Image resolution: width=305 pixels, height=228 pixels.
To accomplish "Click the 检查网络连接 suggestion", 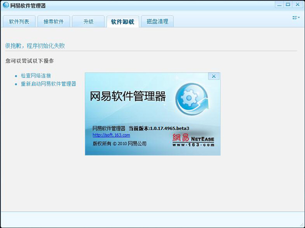I will [x=36, y=75].
